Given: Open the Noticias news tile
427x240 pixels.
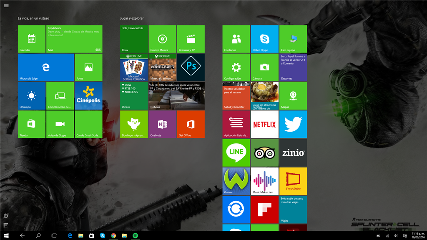Looking at the screenshot, I should pyautogui.click(x=177, y=96).
